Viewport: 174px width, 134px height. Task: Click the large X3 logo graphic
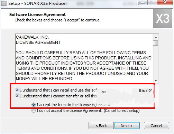click(163, 19)
